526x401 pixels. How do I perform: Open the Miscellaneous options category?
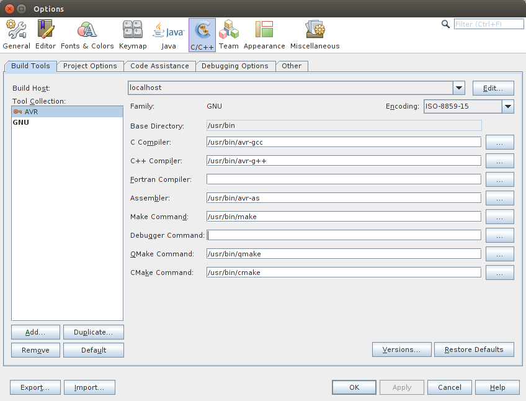coord(314,35)
